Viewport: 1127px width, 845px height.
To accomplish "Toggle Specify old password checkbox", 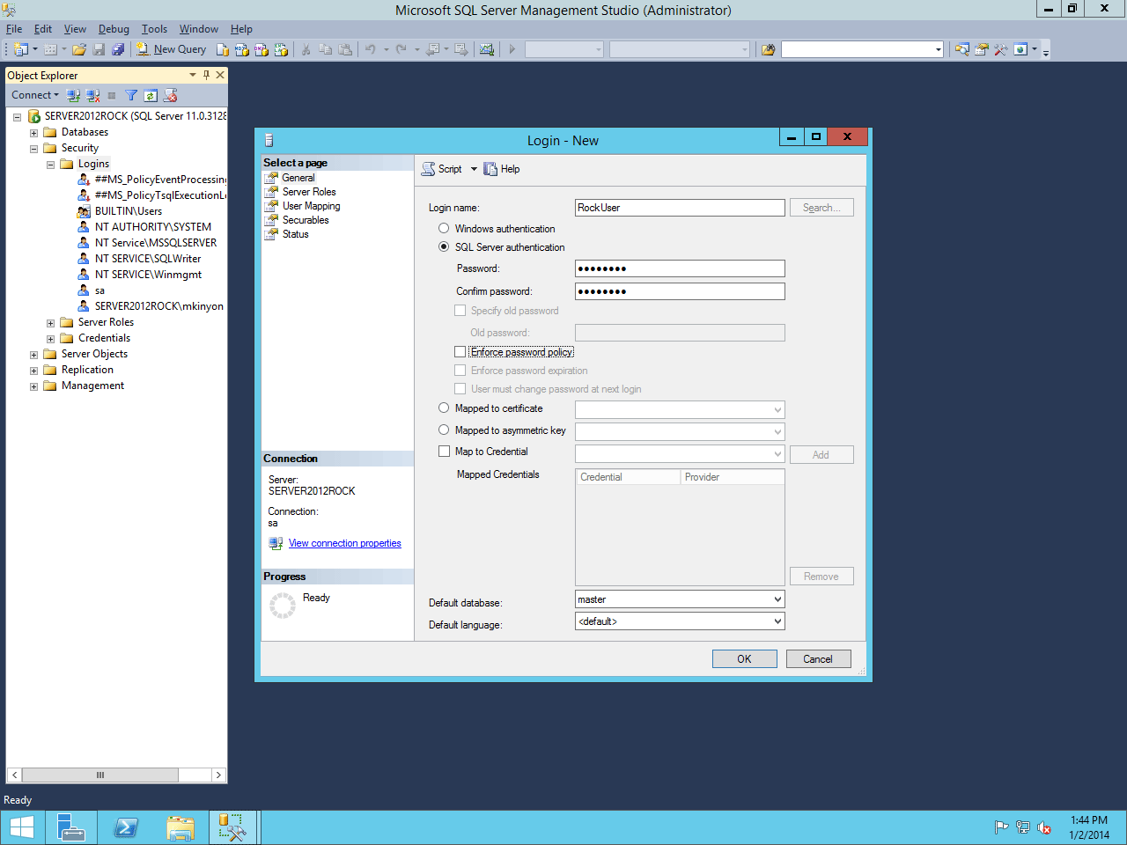I will click(460, 310).
